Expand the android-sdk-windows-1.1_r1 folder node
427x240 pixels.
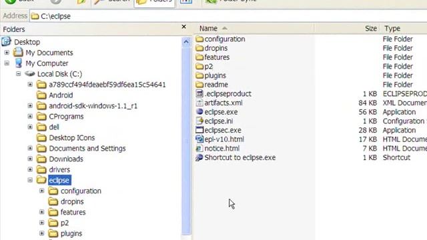tap(30, 105)
